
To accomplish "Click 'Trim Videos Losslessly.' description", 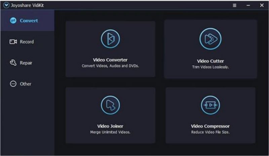I will click(210, 67).
